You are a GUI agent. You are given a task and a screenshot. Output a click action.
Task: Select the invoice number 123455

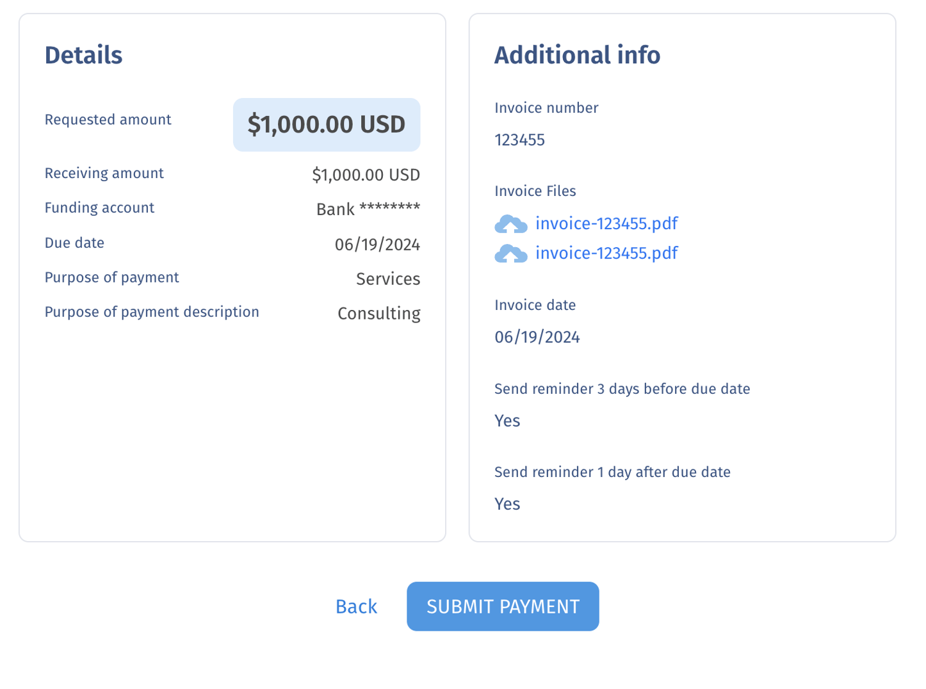(x=519, y=140)
